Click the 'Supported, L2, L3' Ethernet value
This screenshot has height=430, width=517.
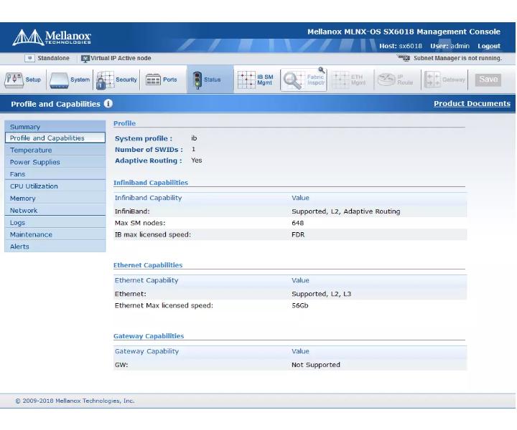click(321, 294)
